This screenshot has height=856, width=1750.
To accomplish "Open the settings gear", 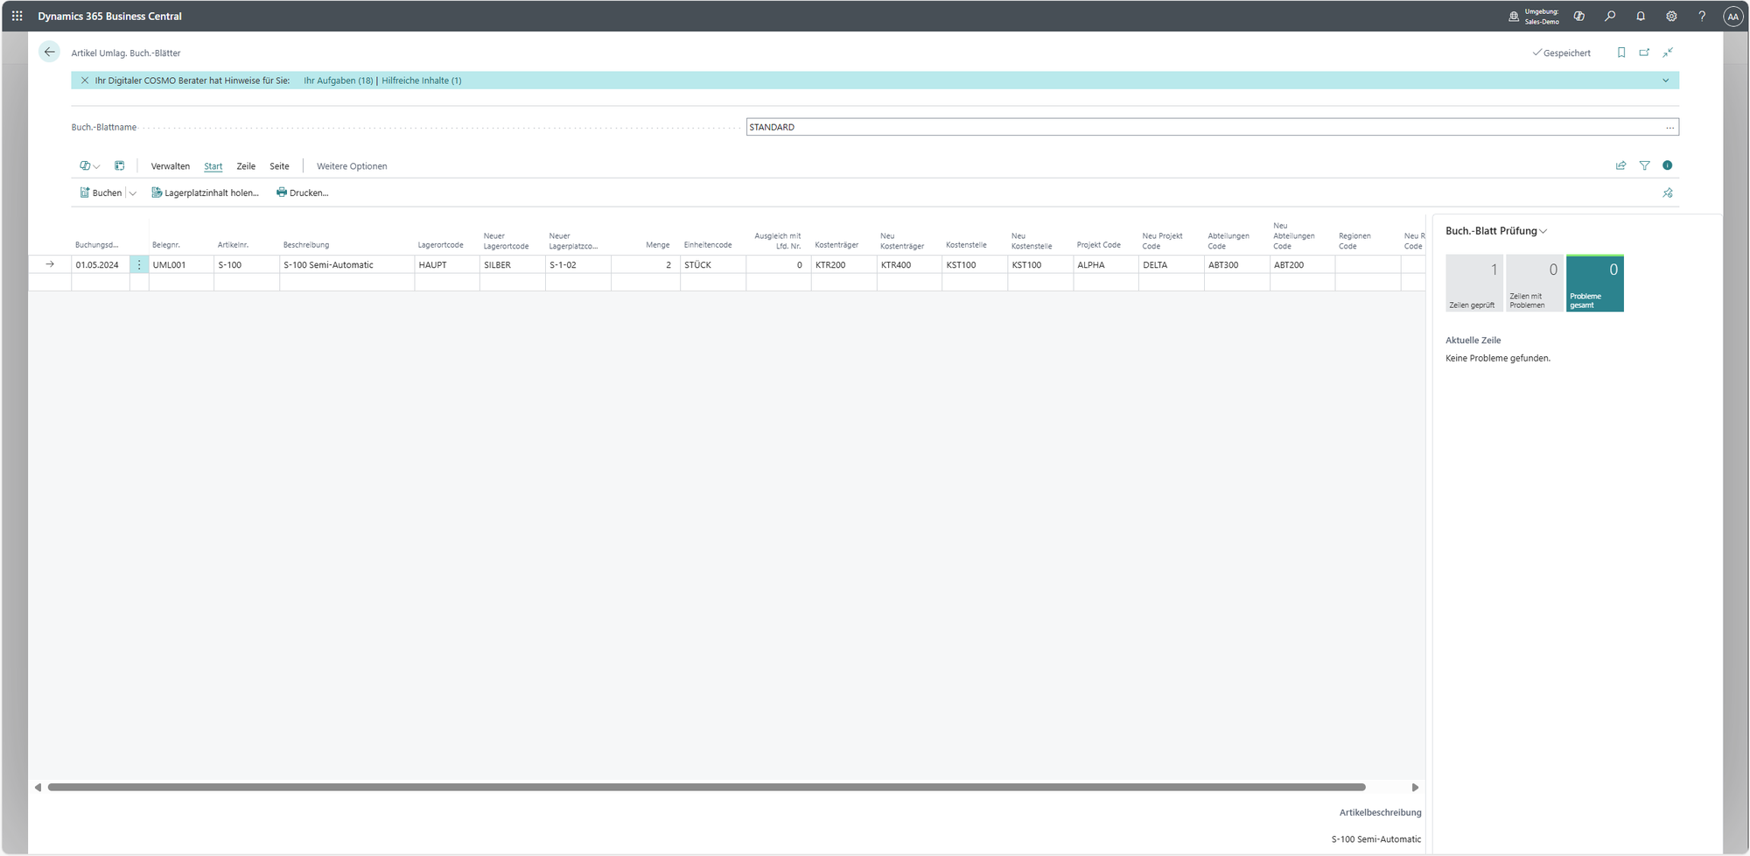I will [1671, 16].
